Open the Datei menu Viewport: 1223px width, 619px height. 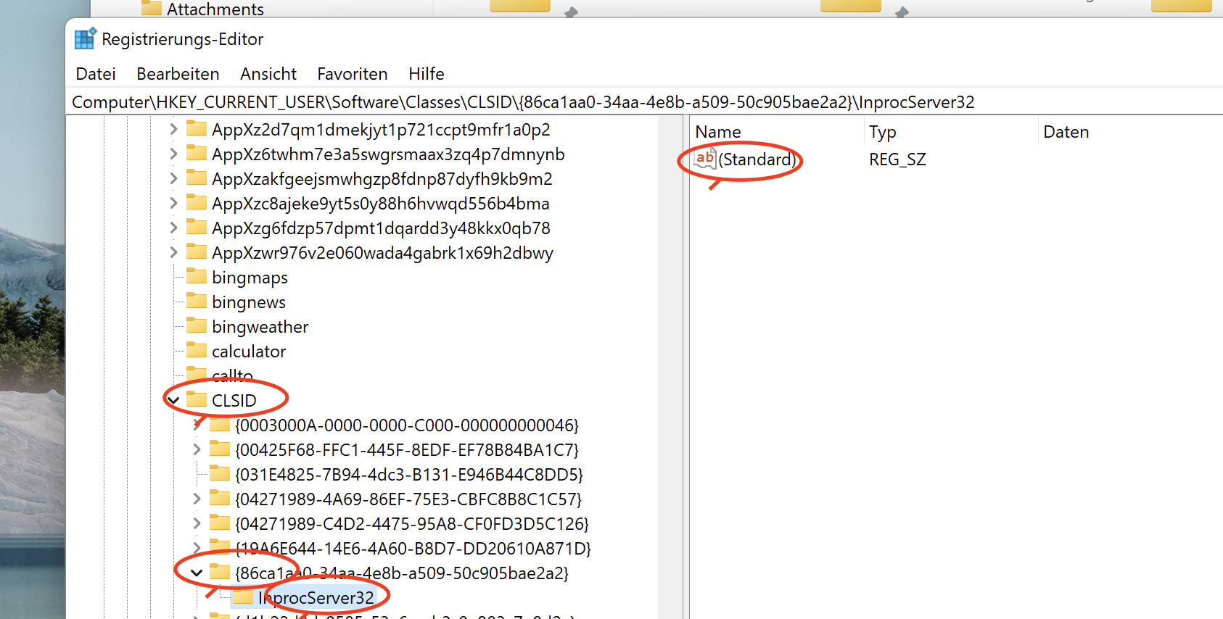click(96, 74)
